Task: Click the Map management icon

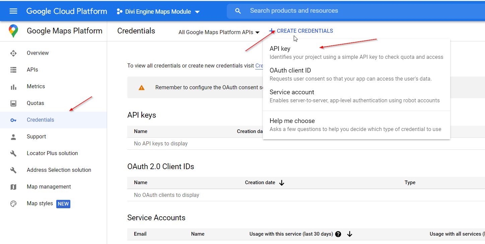Action: click(13, 187)
